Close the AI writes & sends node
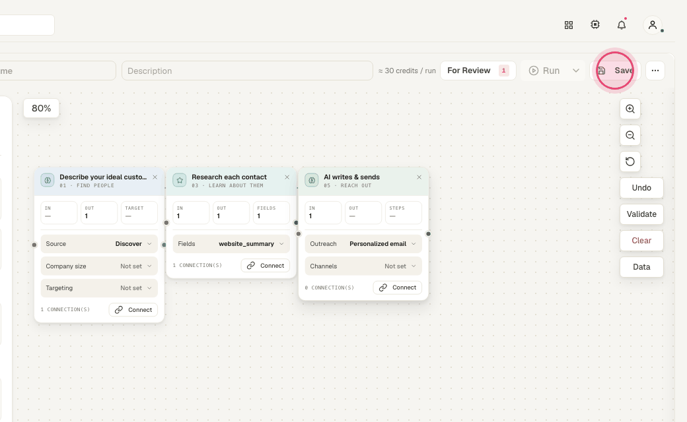687x422 pixels. point(419,177)
